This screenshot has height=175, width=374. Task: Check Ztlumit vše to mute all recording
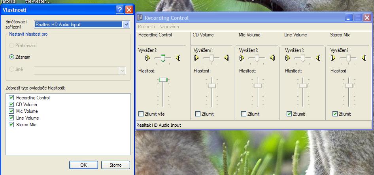pos(141,114)
